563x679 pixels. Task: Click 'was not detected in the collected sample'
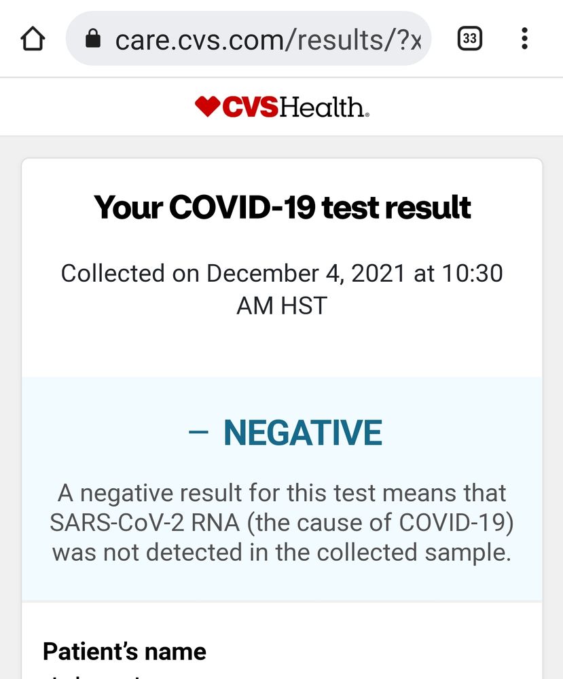pyautogui.click(x=282, y=553)
